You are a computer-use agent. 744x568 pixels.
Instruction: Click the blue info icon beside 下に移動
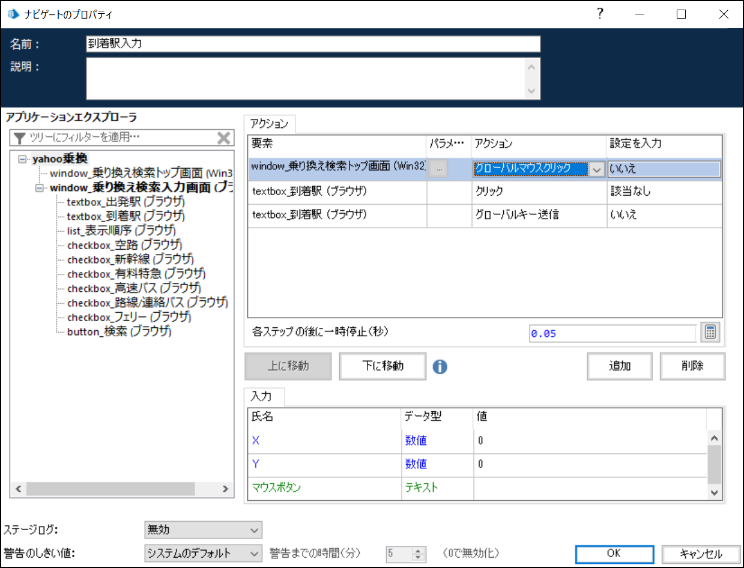pos(441,366)
